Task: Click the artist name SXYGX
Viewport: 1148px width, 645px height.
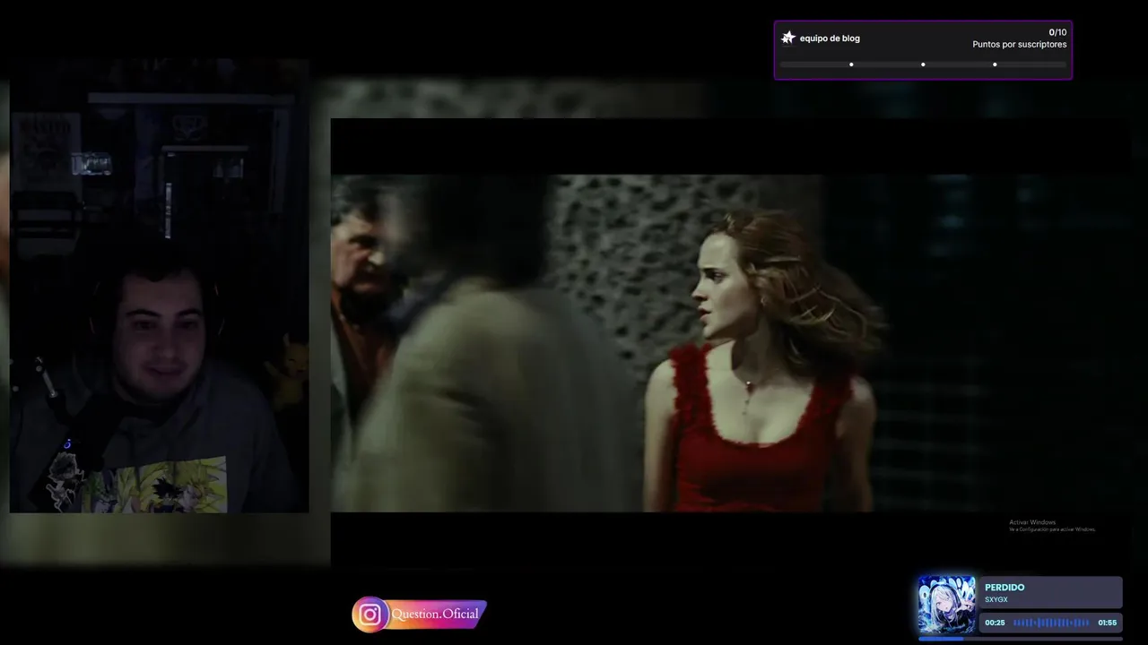Action: (x=996, y=599)
